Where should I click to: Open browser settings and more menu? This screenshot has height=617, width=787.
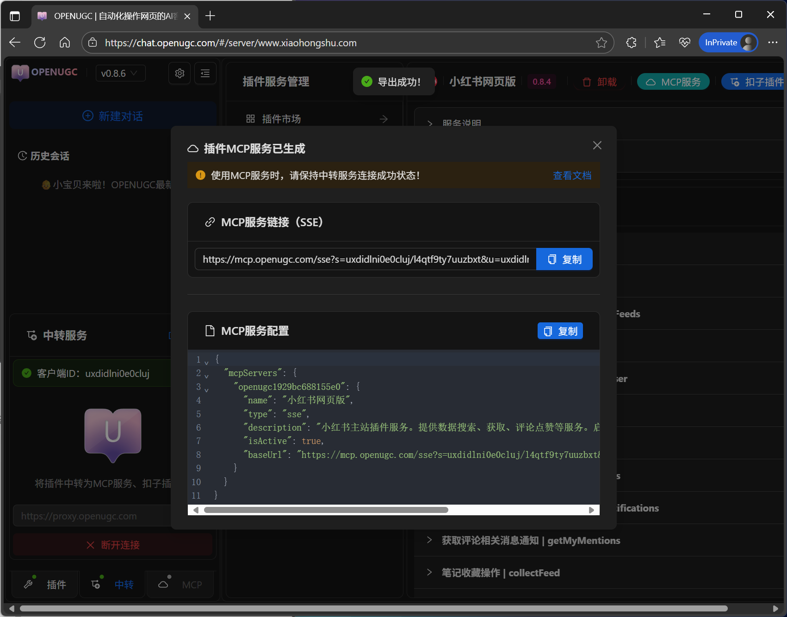point(773,43)
